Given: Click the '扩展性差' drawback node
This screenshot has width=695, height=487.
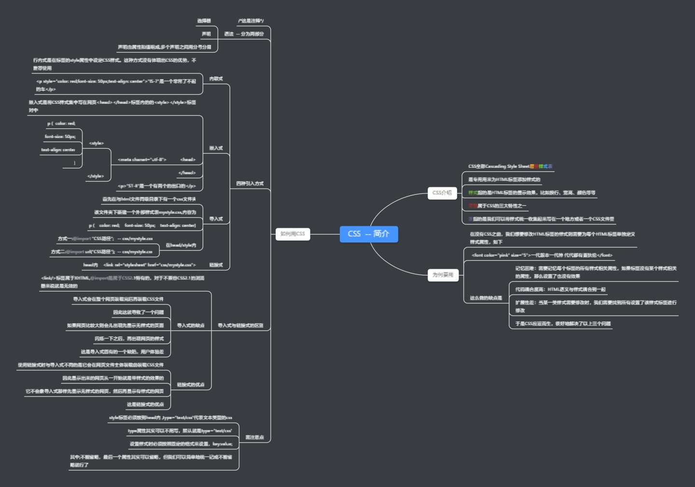Looking at the screenshot, I should (596, 306).
